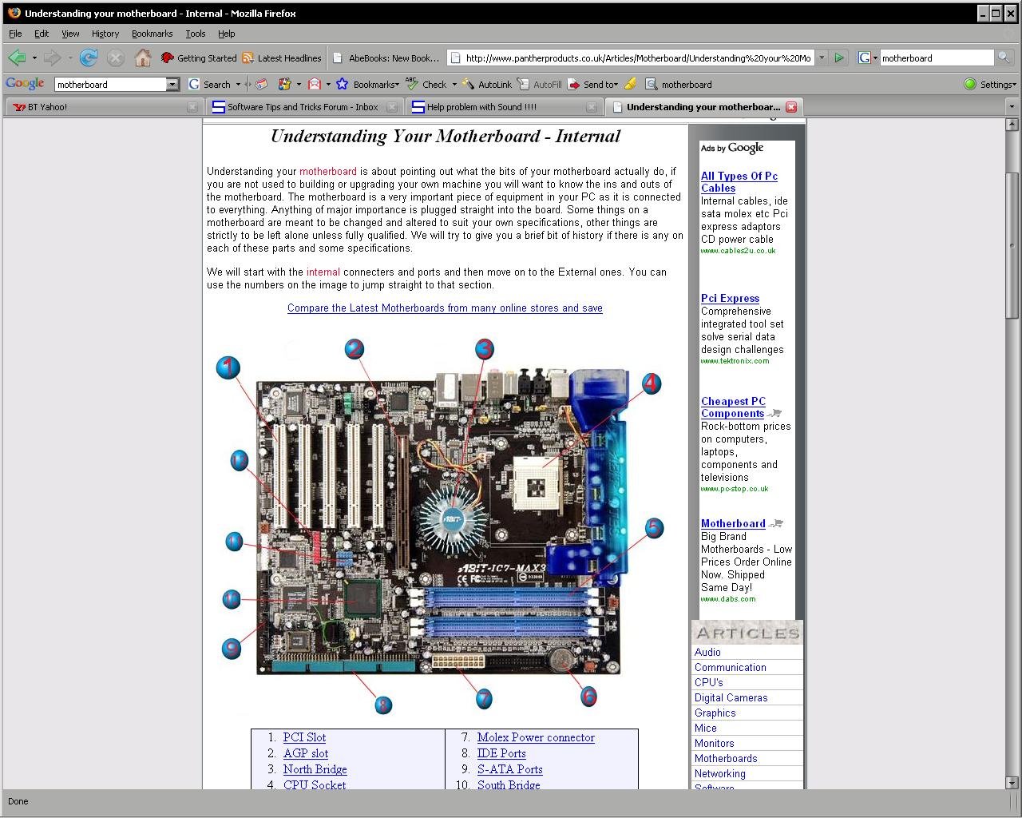Reload the page with Refresh icon
This screenshot has height=818, width=1022.
coord(89,58)
